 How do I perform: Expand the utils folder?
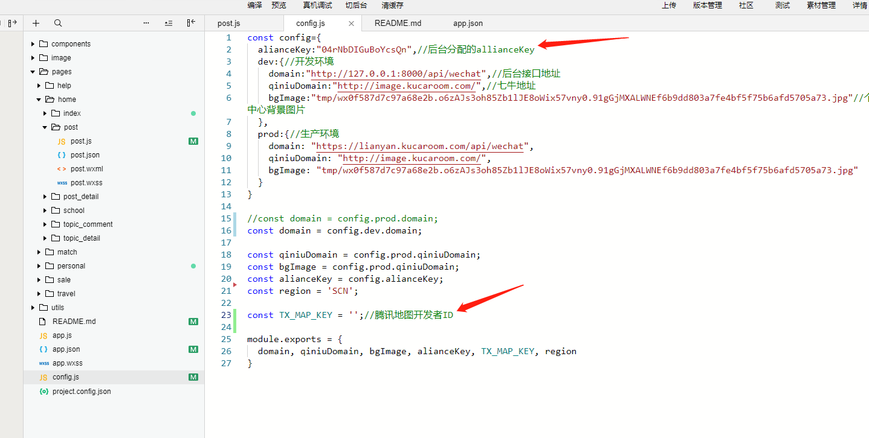[33, 308]
